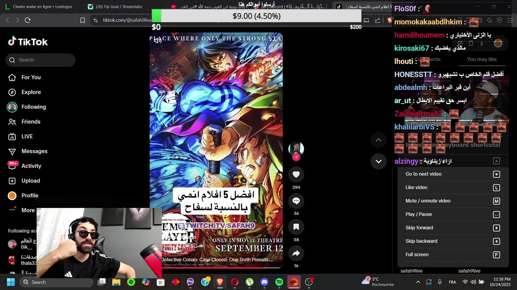The height and width of the screenshot is (290, 517).
Task: Like the video with heart icon
Action: tap(296, 174)
